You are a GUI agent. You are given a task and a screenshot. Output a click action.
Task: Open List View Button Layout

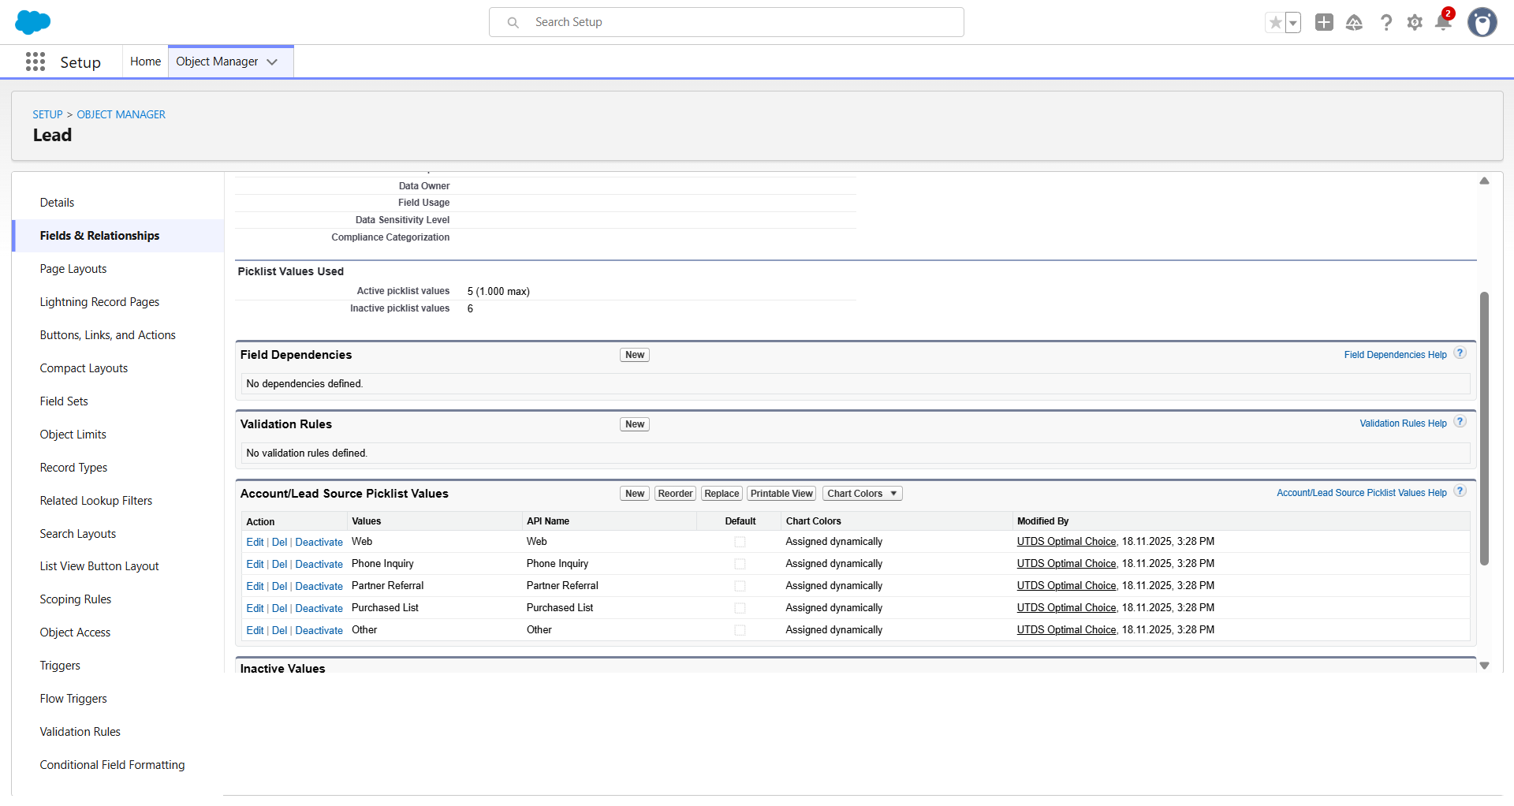99,566
